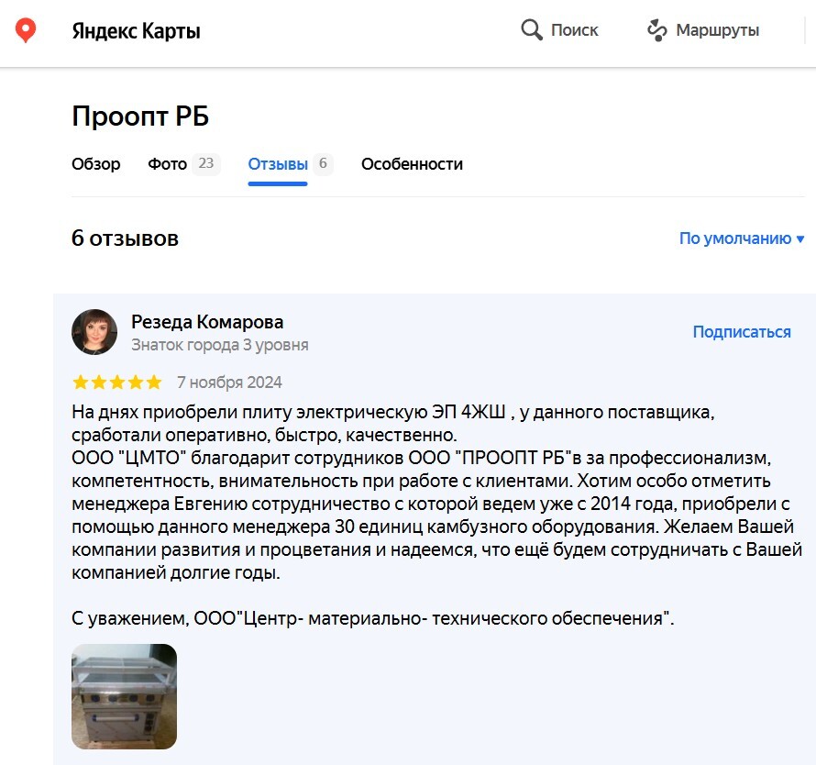Click Подписаться to follow reviewer
Viewport: 816px width, 765px height.
point(742,332)
